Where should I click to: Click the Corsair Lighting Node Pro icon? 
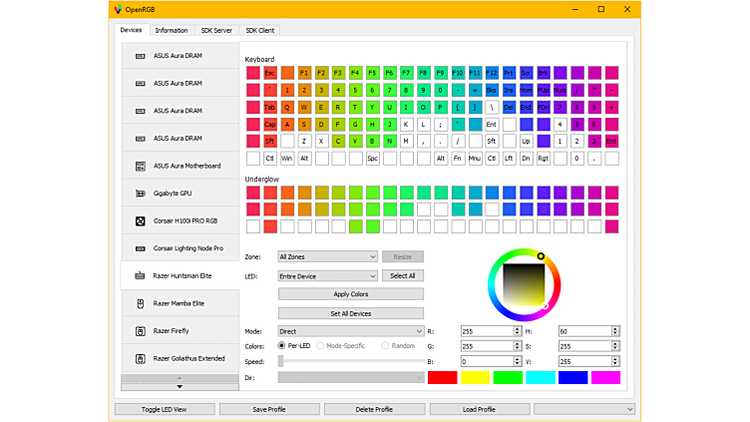[141, 248]
